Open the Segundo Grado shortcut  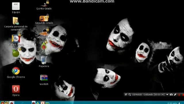coord(44,18)
